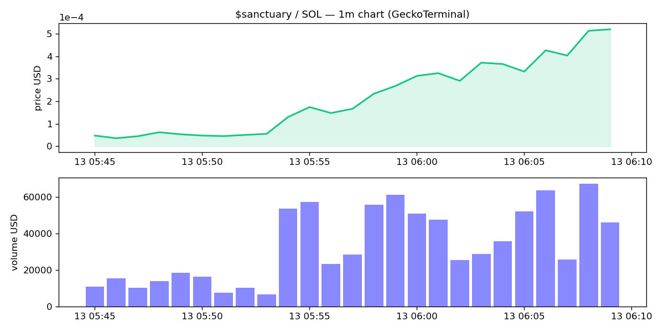Click volume chart time label '13 06:00'
The image size is (664, 332).
point(417,317)
